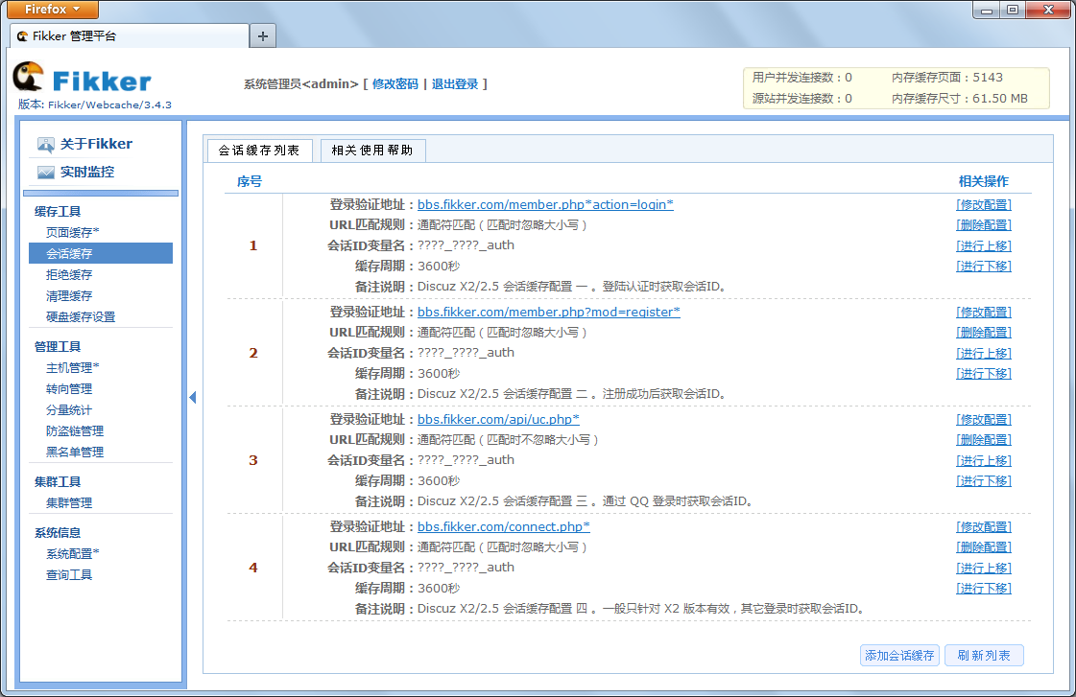
Task: Click the 添加会话缓存 button
Action: click(899, 655)
